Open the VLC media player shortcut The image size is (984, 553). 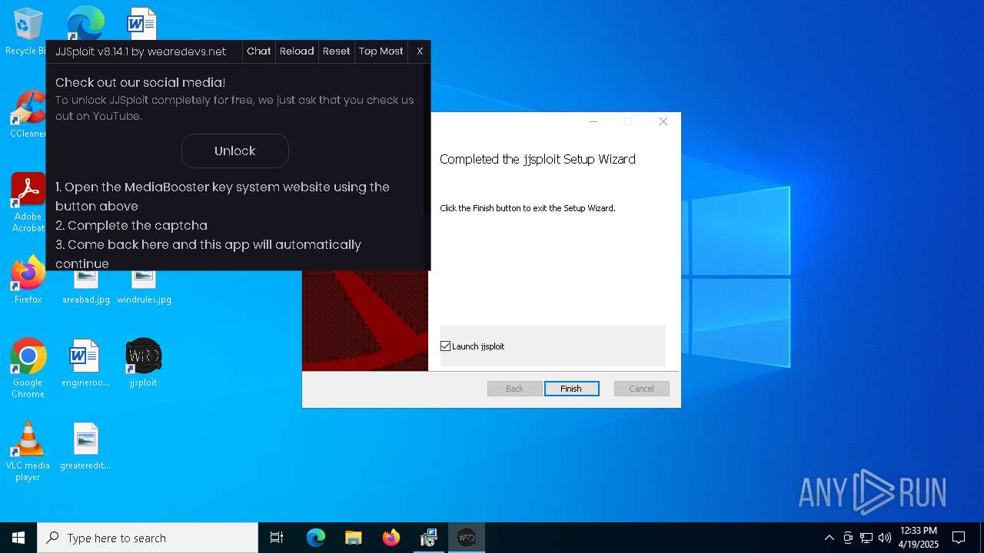coord(28,452)
